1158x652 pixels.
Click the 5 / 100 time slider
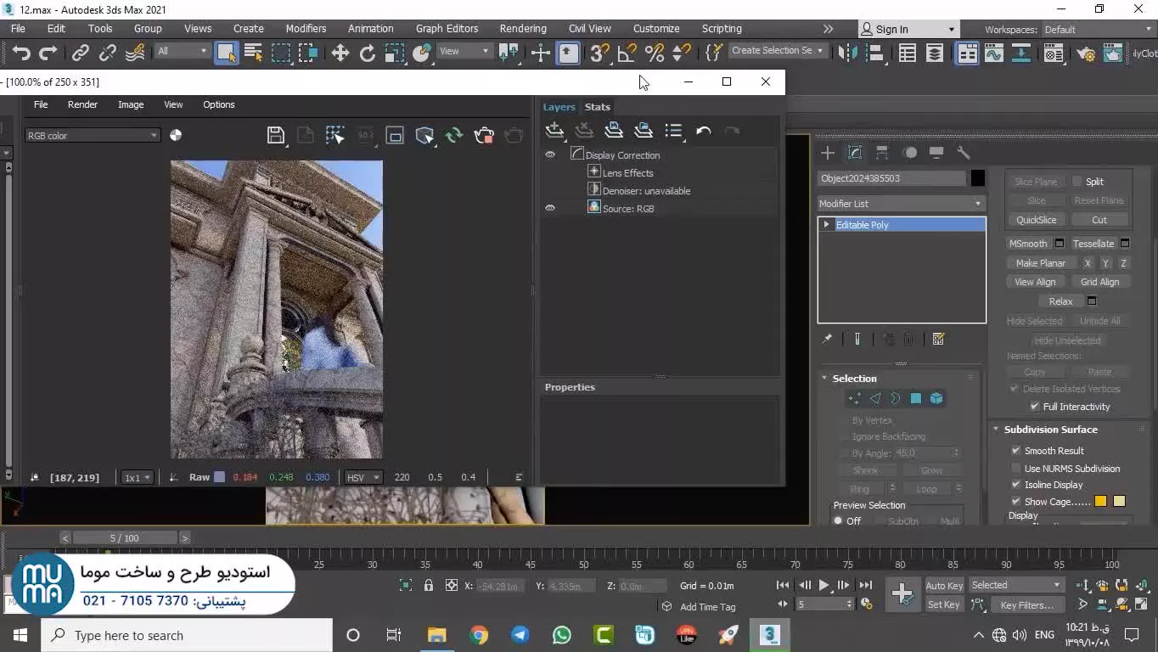click(x=125, y=538)
